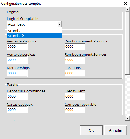Cancel with the Annuler button

tap(116, 130)
